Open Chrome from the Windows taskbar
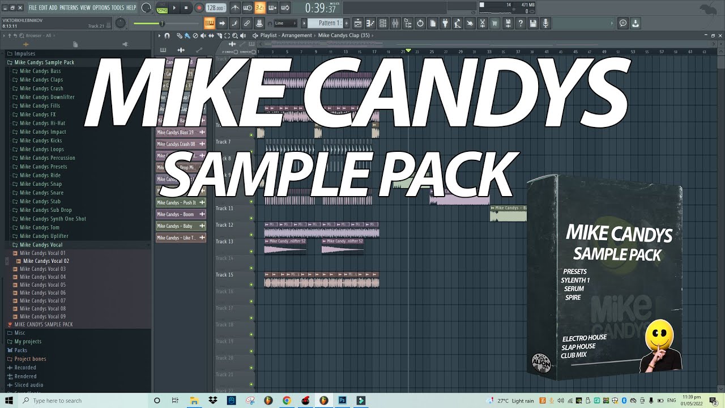The height and width of the screenshot is (408, 725). [287, 400]
